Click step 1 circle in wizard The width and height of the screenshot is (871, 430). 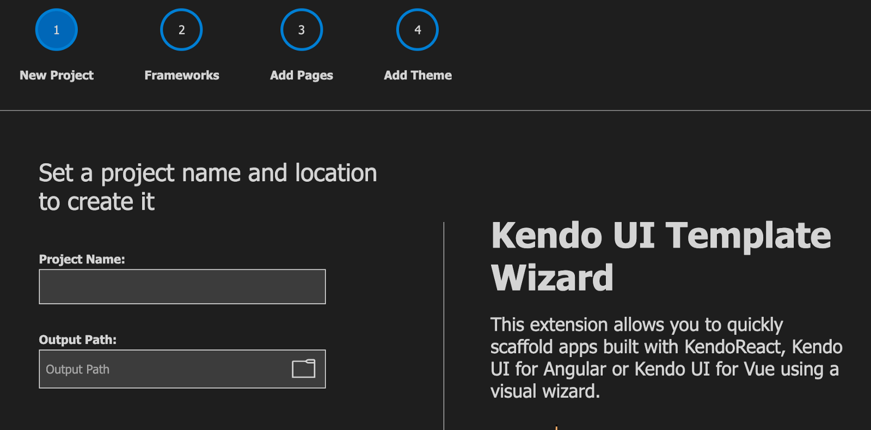[57, 30]
